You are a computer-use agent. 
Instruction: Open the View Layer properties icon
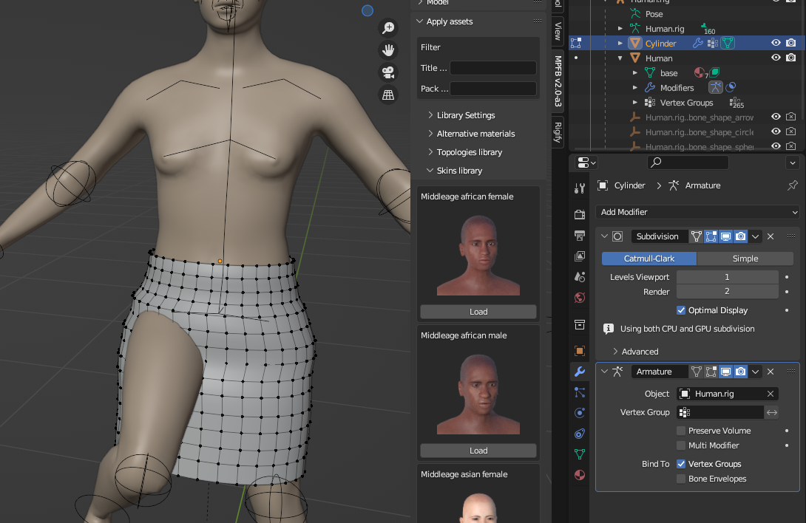pyautogui.click(x=580, y=256)
